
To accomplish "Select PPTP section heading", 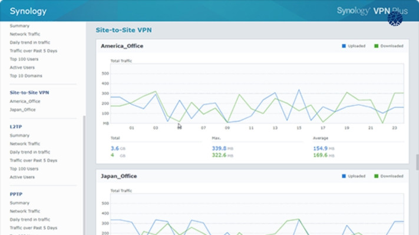I will click(16, 194).
